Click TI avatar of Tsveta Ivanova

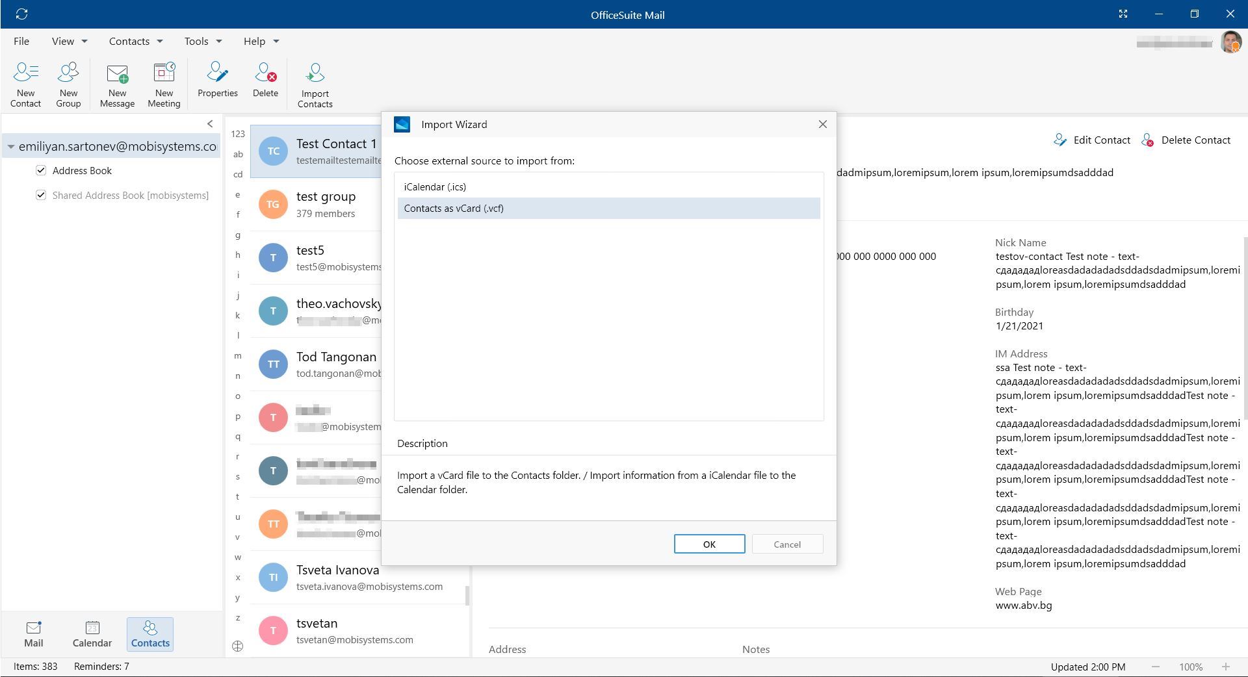pyautogui.click(x=273, y=577)
